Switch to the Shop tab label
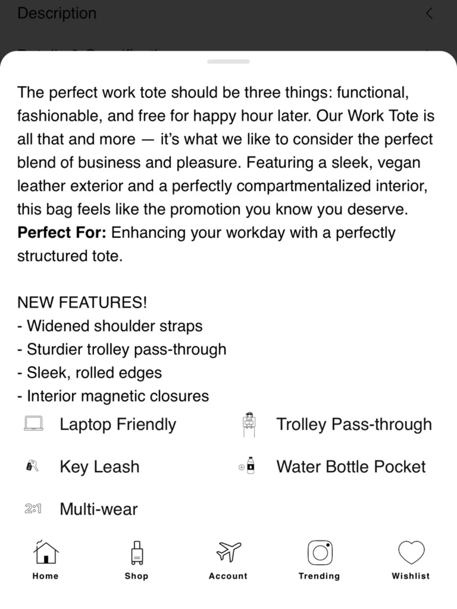 point(137,576)
